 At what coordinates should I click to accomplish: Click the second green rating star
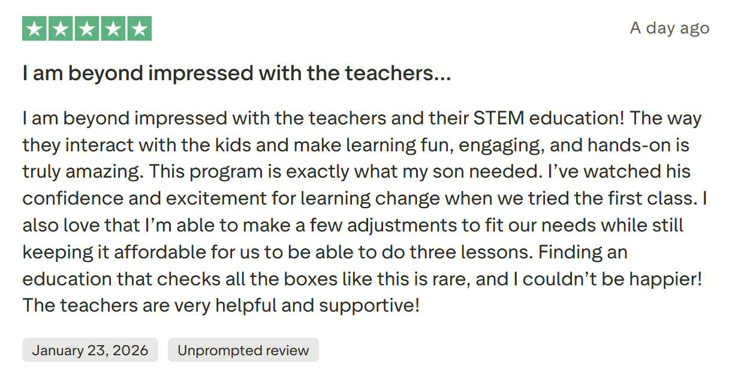click(x=61, y=29)
